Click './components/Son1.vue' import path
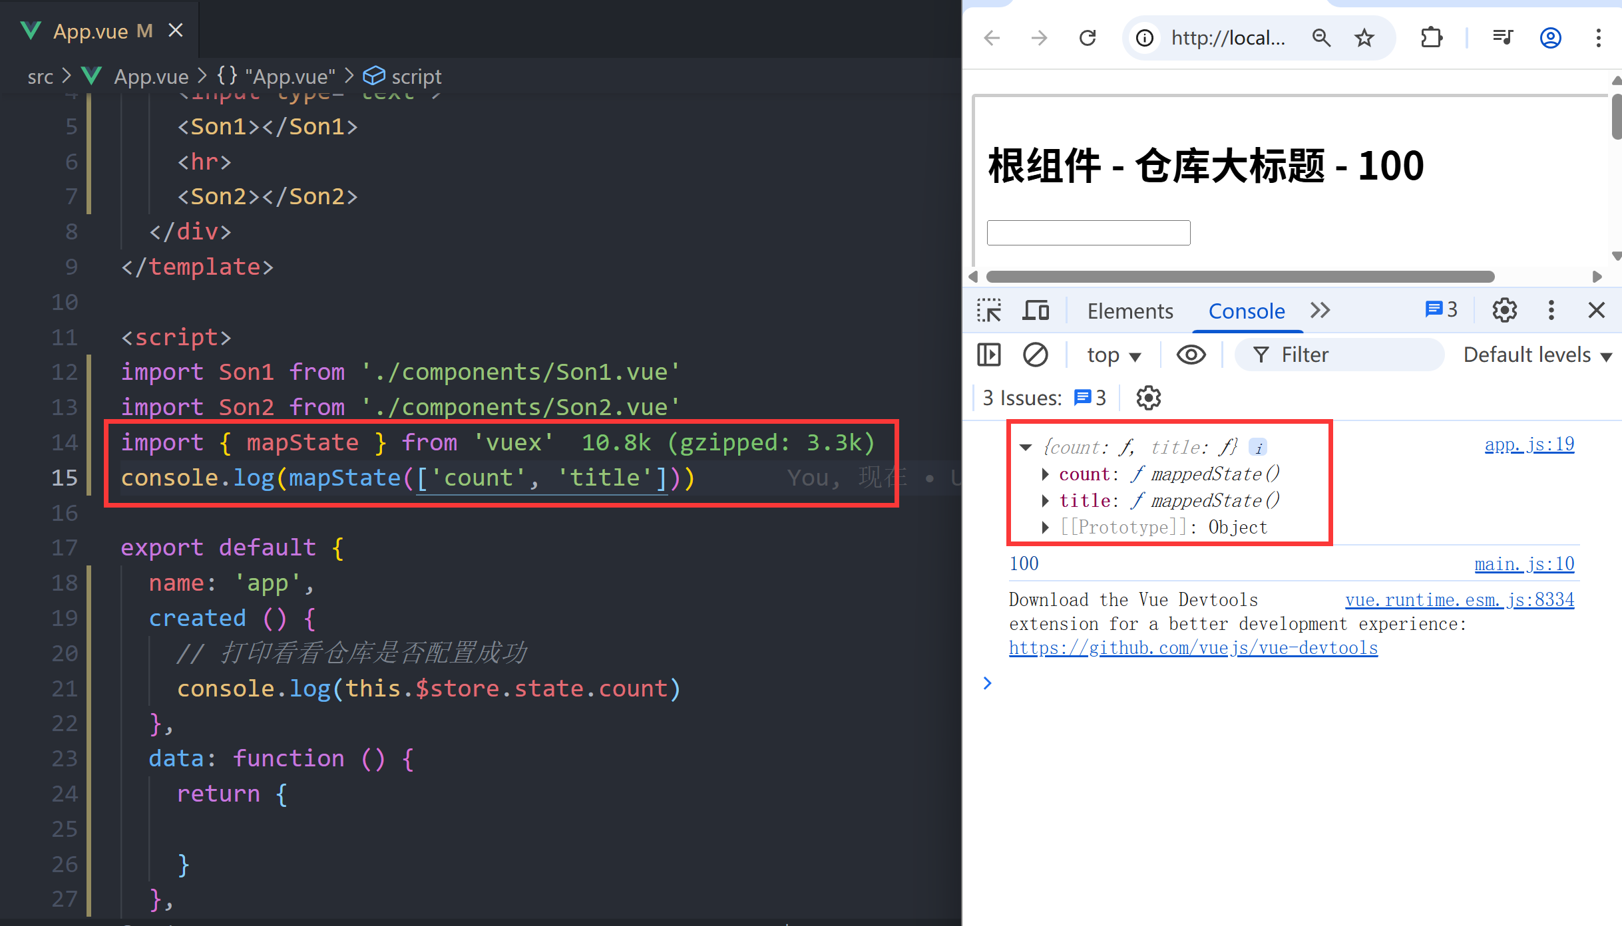 point(521,372)
